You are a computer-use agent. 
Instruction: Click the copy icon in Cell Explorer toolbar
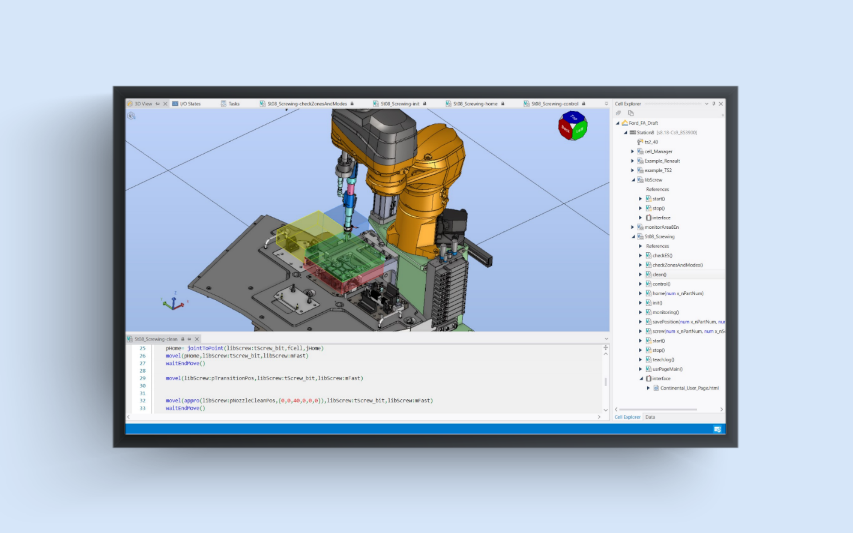[x=630, y=113]
